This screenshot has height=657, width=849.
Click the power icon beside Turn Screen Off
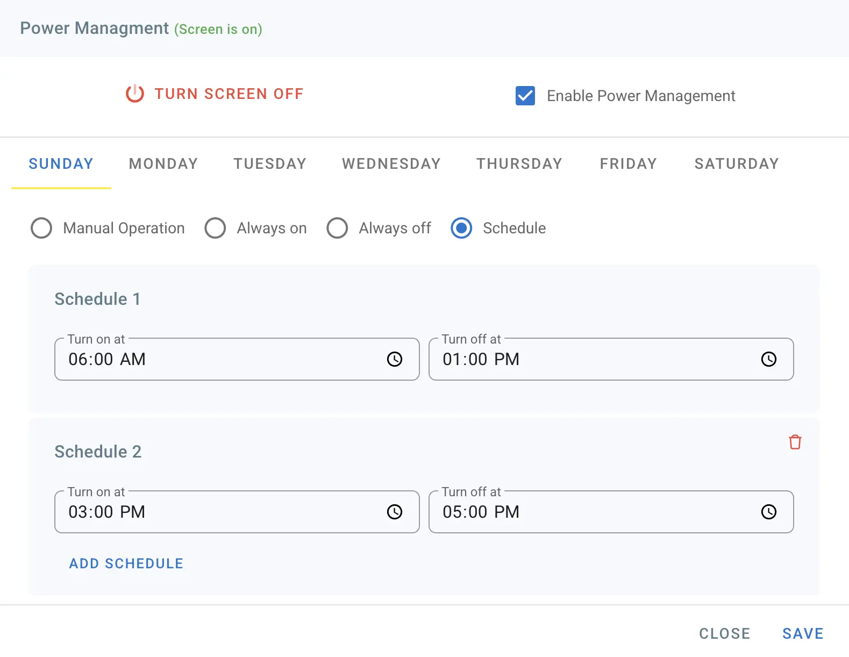[134, 94]
